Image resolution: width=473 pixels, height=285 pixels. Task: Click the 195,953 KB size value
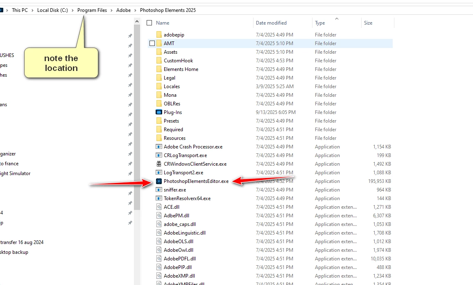pyautogui.click(x=380, y=181)
